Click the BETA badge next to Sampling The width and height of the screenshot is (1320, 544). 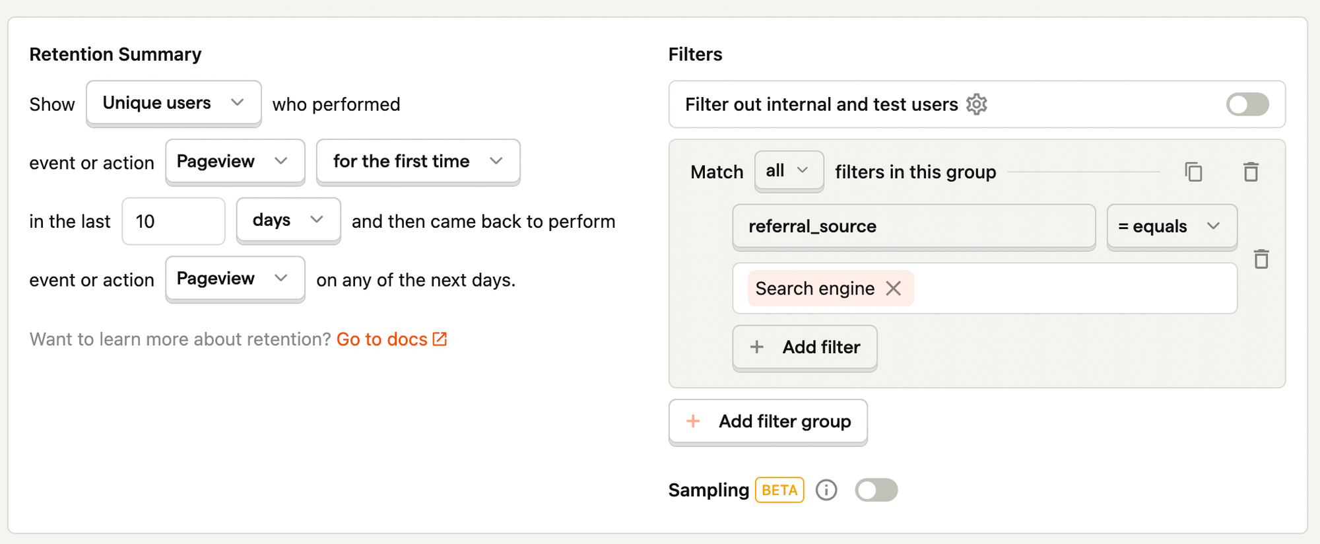779,490
